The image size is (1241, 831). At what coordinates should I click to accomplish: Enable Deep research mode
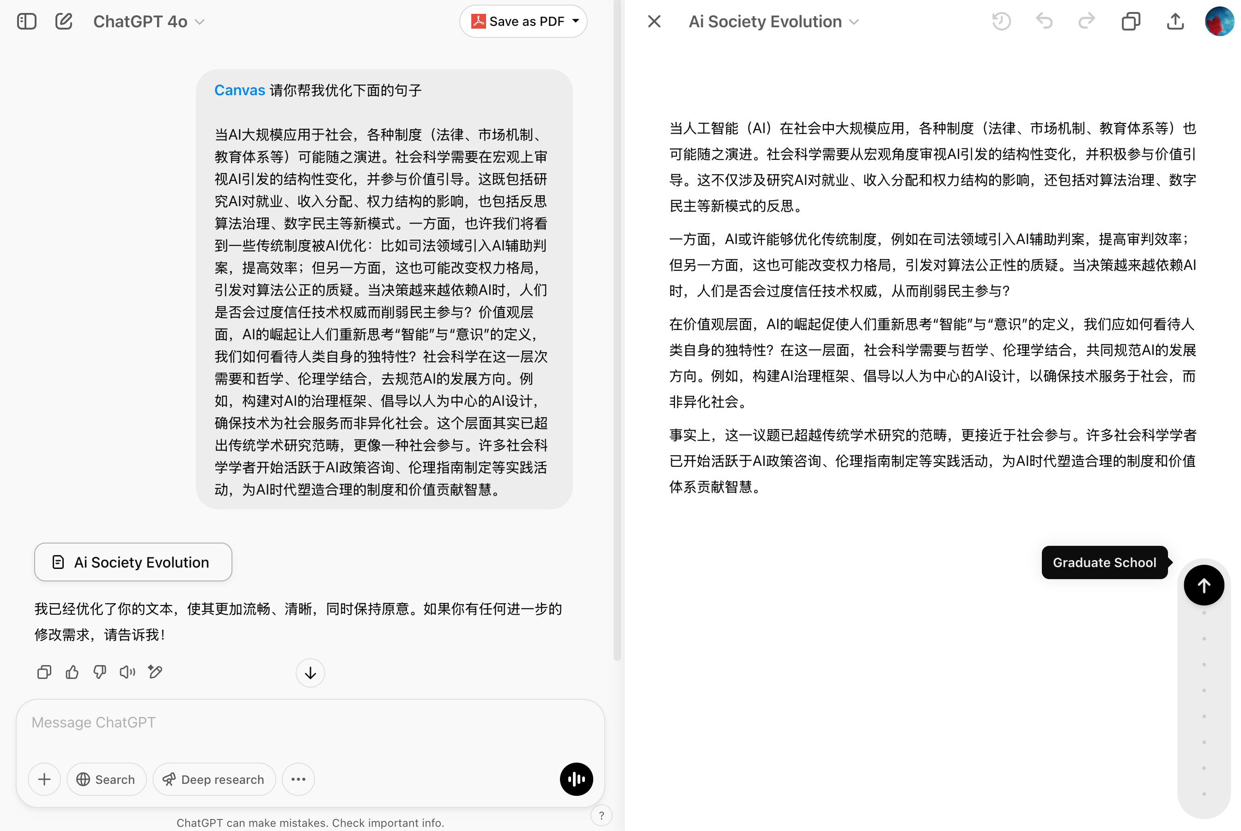point(214,779)
